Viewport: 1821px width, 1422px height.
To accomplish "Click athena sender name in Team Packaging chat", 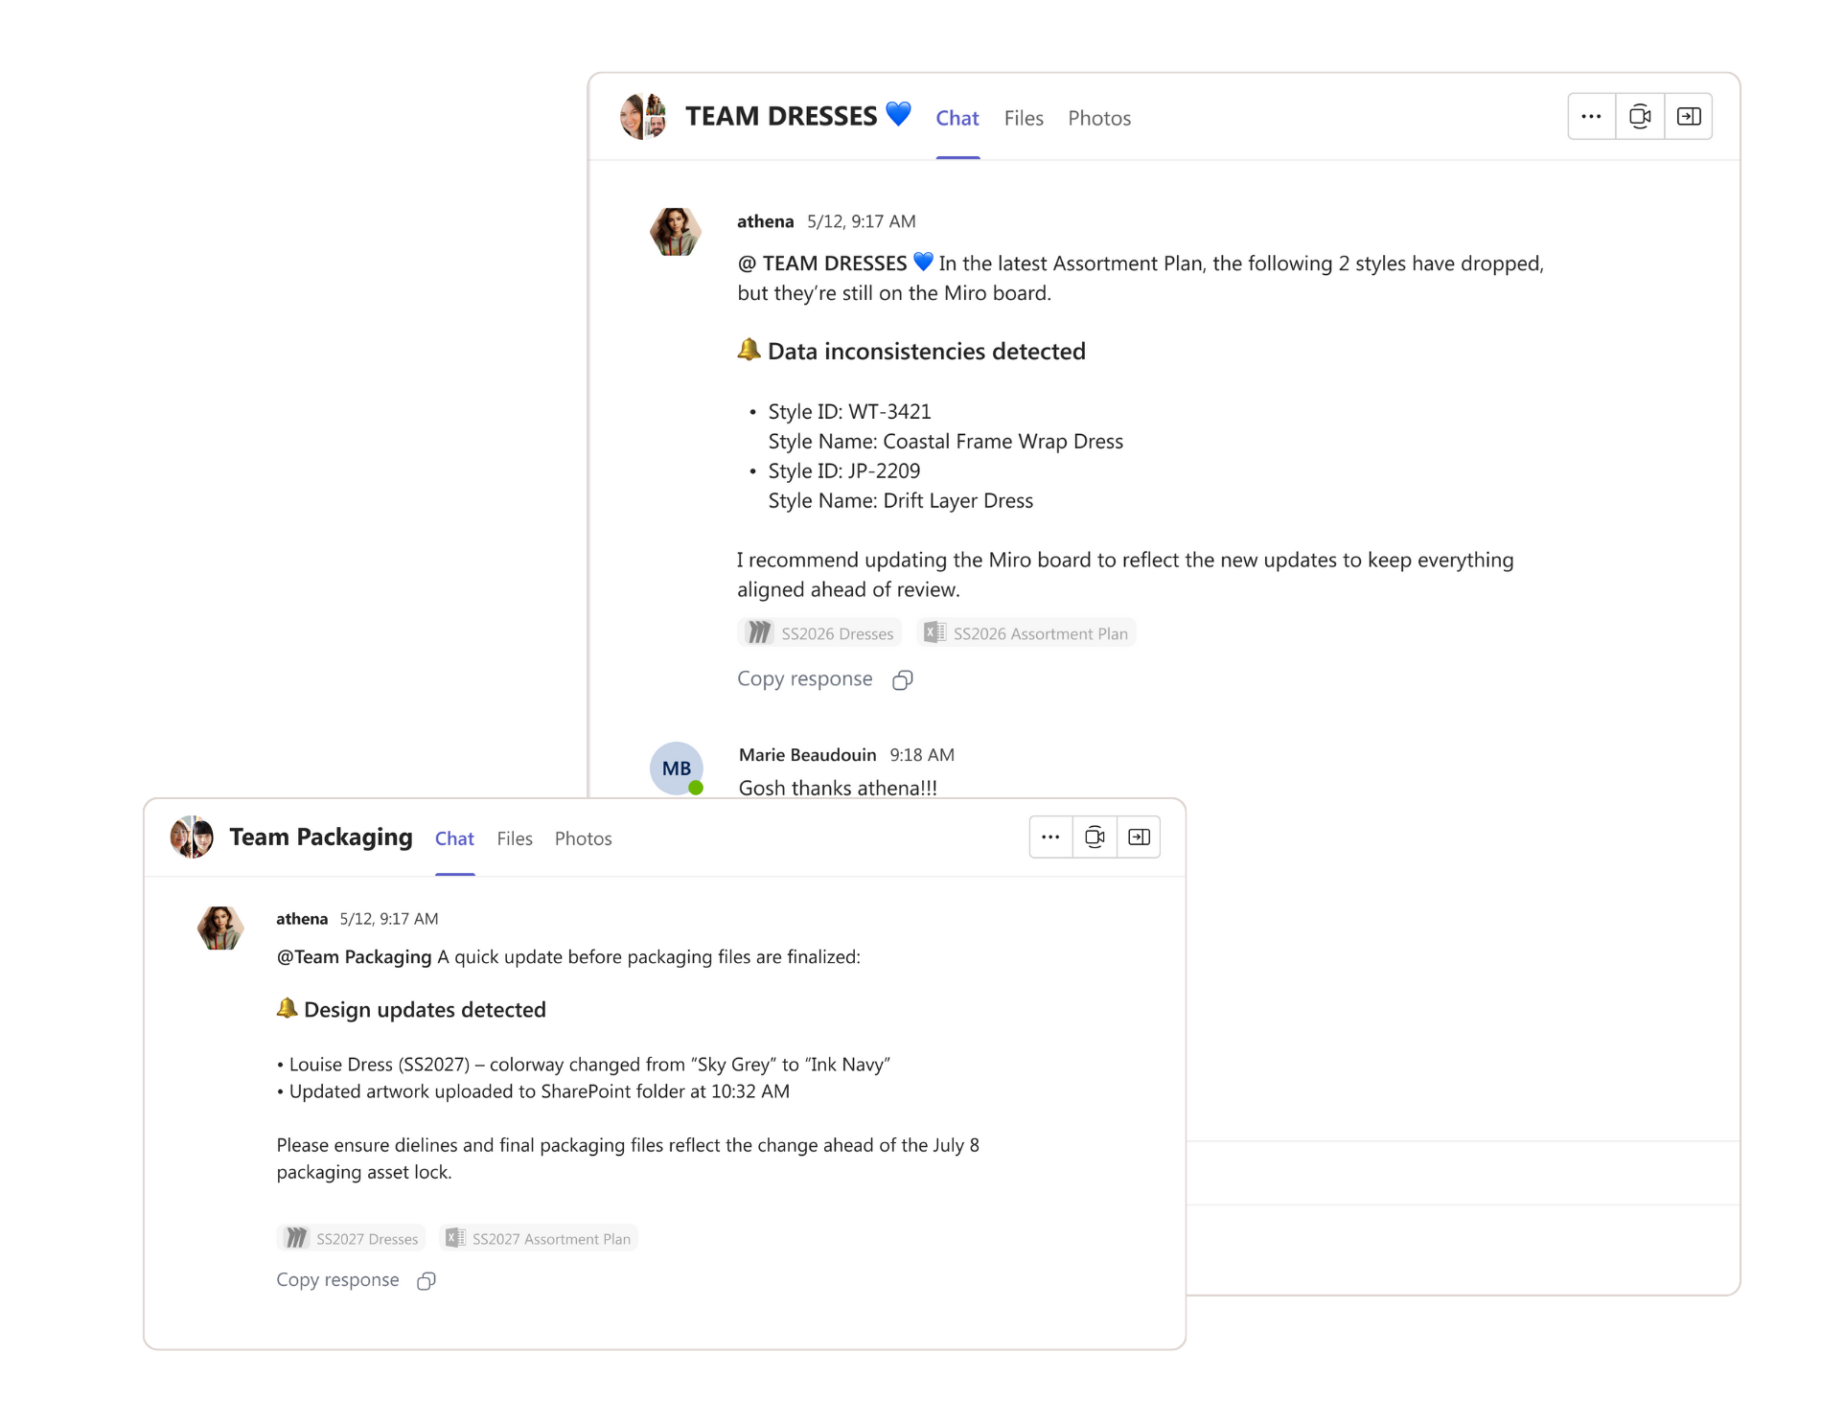I will coord(302,919).
